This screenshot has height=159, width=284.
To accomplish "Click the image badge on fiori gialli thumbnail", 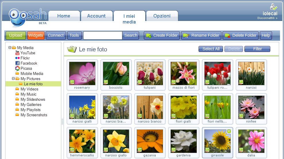I will pos(173,116).
